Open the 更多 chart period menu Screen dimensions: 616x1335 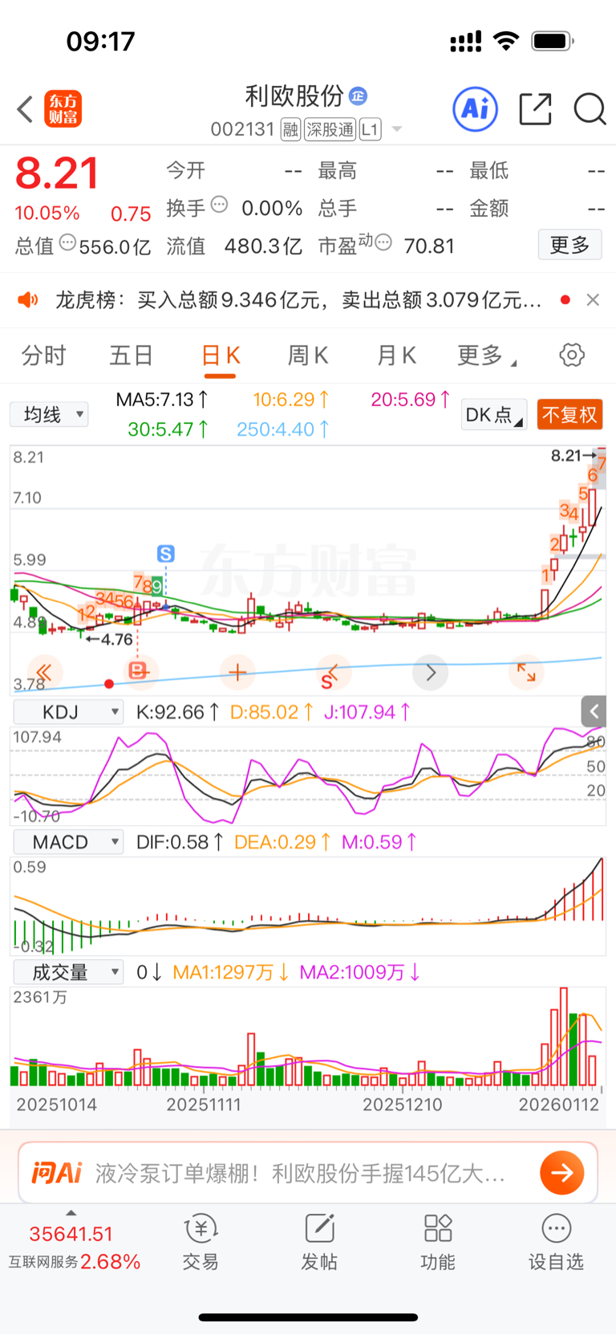(x=487, y=355)
